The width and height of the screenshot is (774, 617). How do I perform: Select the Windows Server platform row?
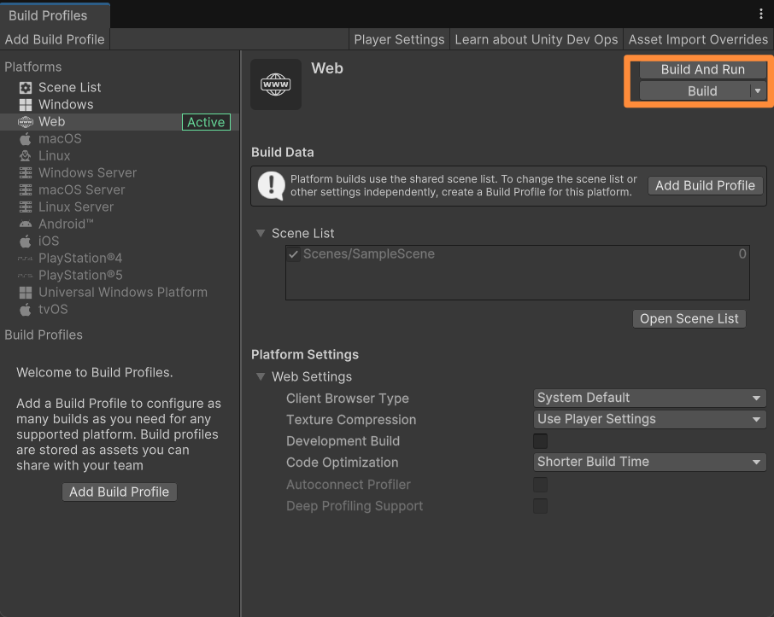click(120, 173)
